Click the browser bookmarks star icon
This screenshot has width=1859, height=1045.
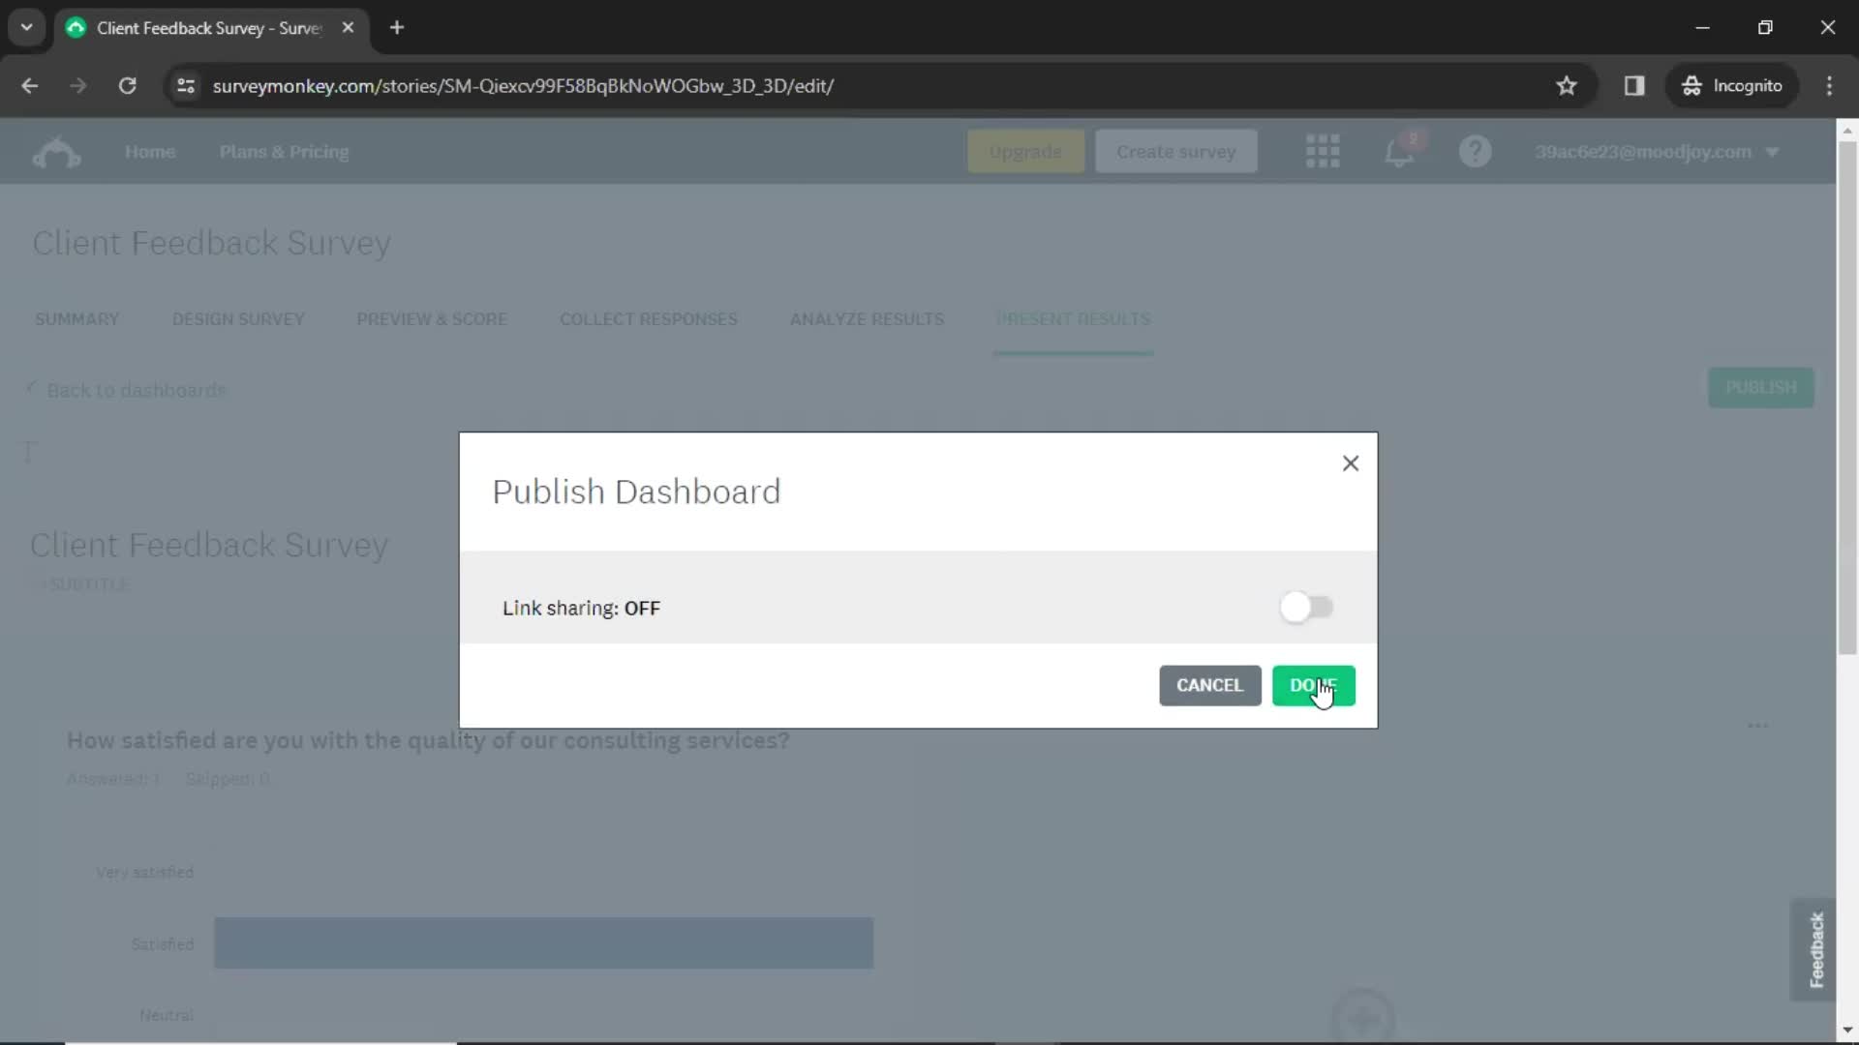click(1566, 85)
